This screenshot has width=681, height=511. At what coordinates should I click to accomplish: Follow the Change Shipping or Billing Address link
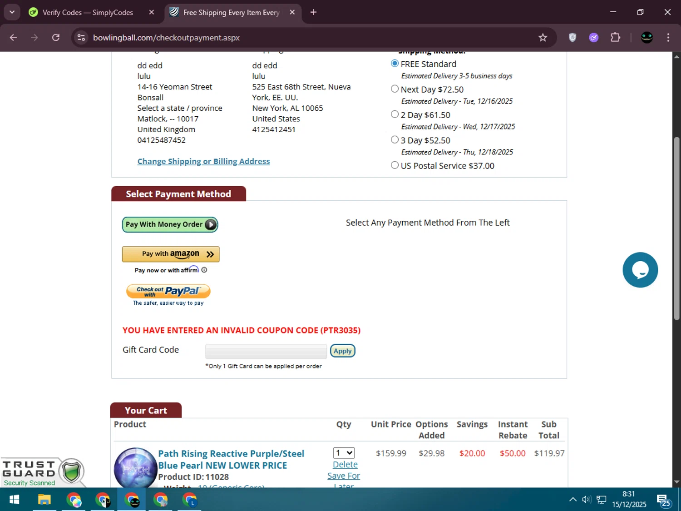point(203,161)
